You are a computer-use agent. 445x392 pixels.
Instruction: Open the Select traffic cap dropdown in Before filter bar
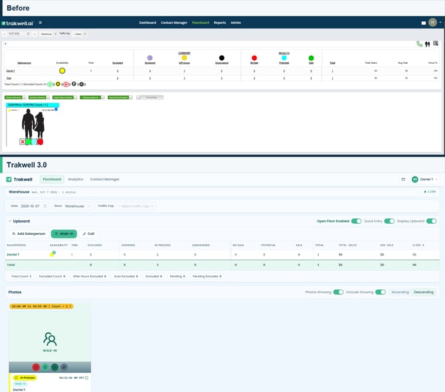coord(79,34)
